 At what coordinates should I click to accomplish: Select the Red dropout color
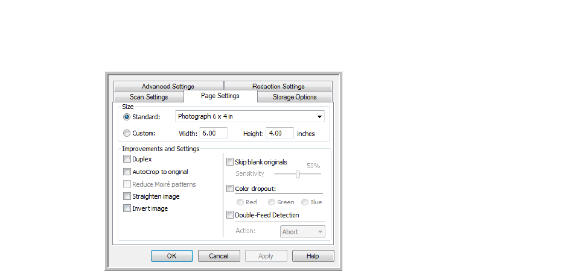[240, 202]
